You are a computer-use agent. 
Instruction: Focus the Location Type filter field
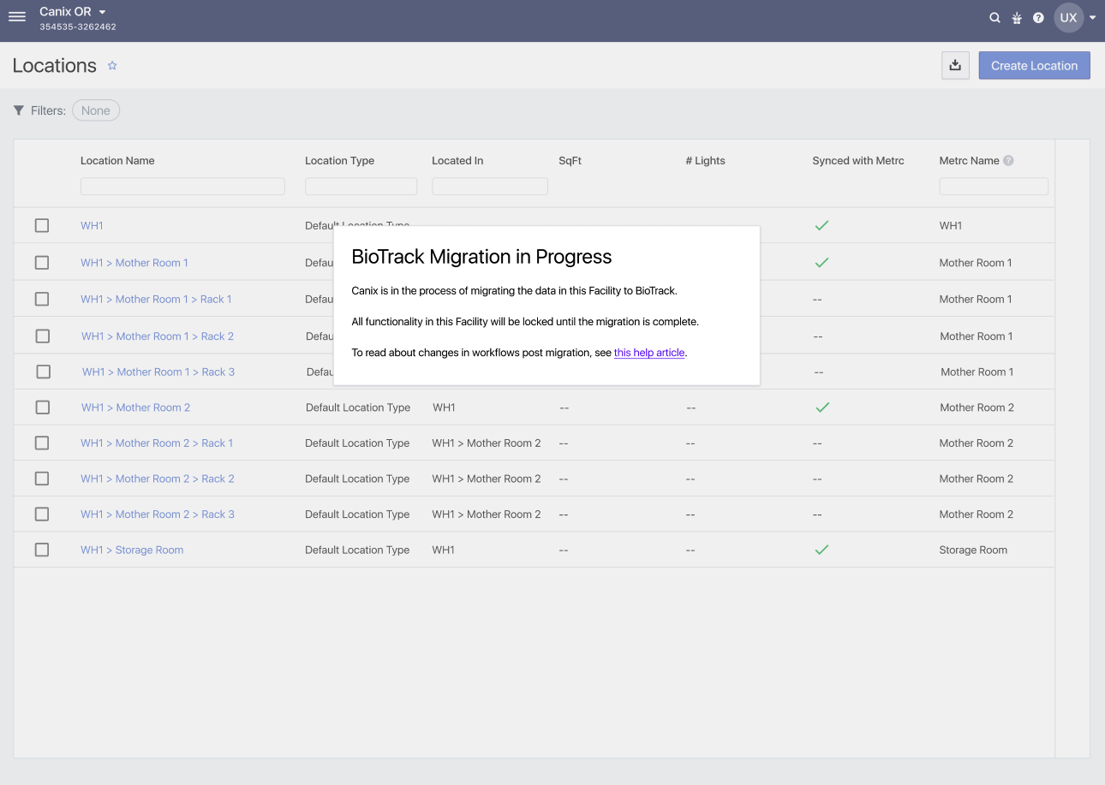[361, 186]
